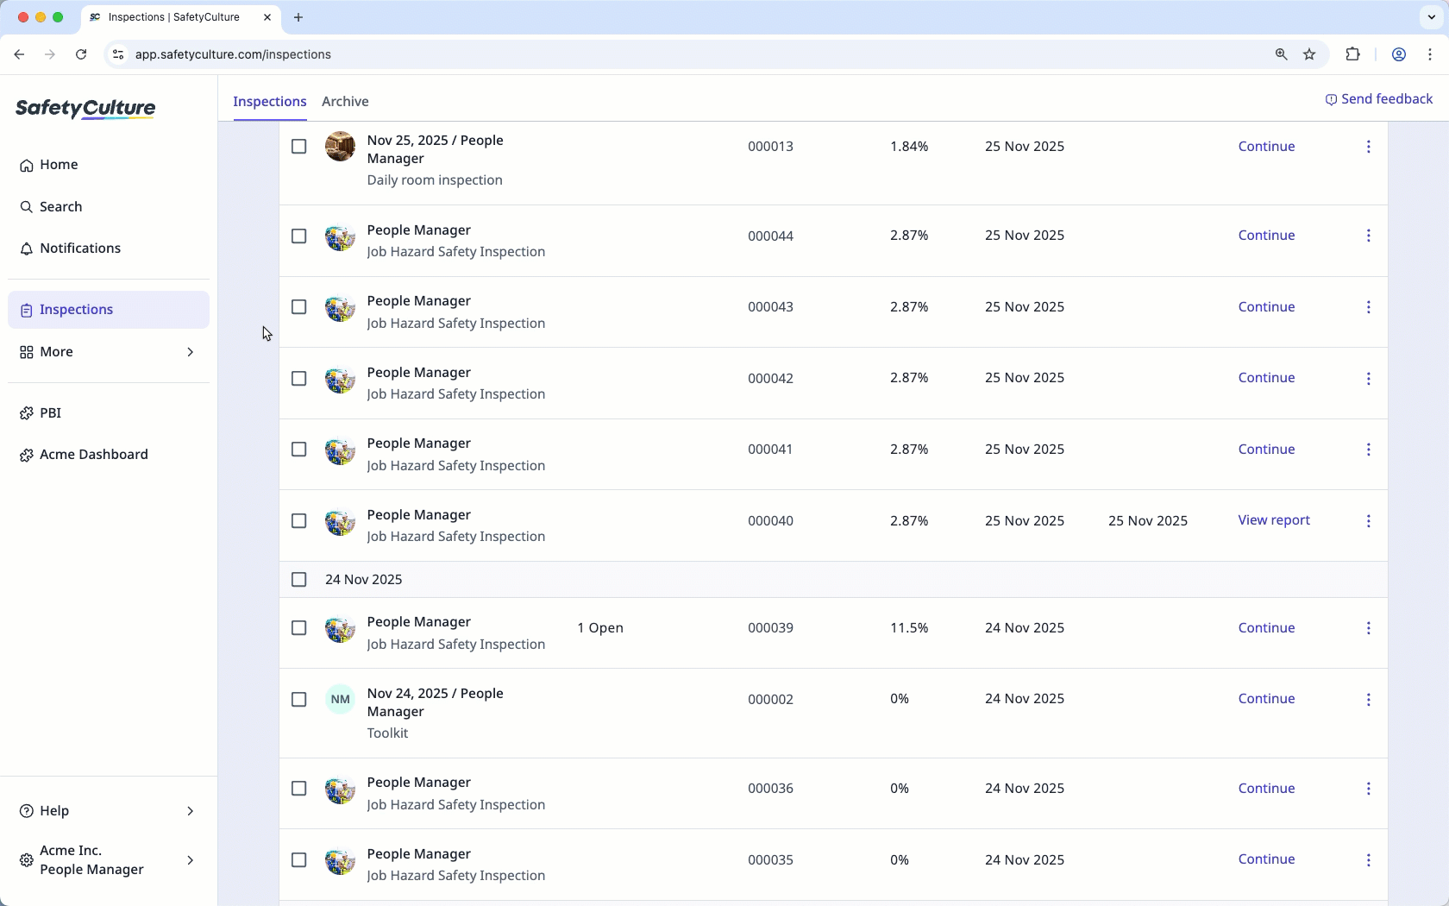Continue inspection 000035
This screenshot has width=1449, height=906.
coord(1266,859)
